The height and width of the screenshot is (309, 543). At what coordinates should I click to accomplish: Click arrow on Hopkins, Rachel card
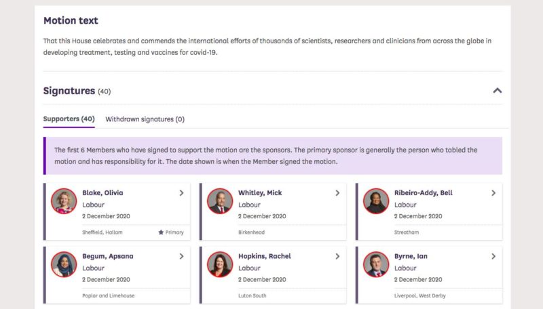tap(337, 257)
